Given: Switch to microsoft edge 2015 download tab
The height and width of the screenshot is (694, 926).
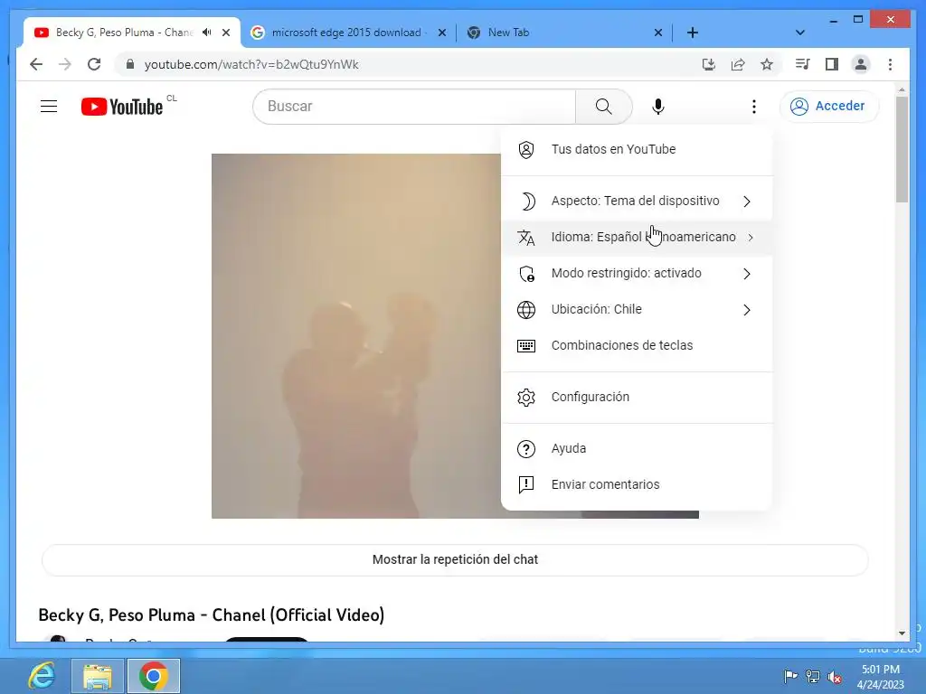Looking at the screenshot, I should (348, 33).
